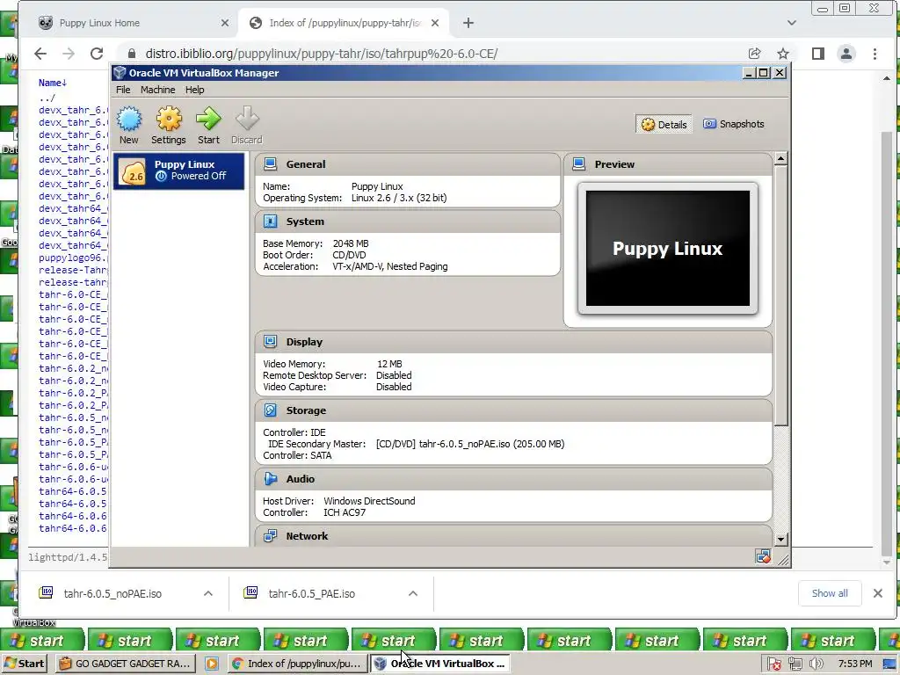The image size is (900, 675).
Task: Click the Network section icon
Action: pyautogui.click(x=271, y=536)
